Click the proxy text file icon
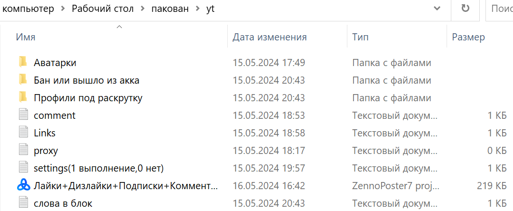The height and width of the screenshot is (211, 513). (23, 150)
